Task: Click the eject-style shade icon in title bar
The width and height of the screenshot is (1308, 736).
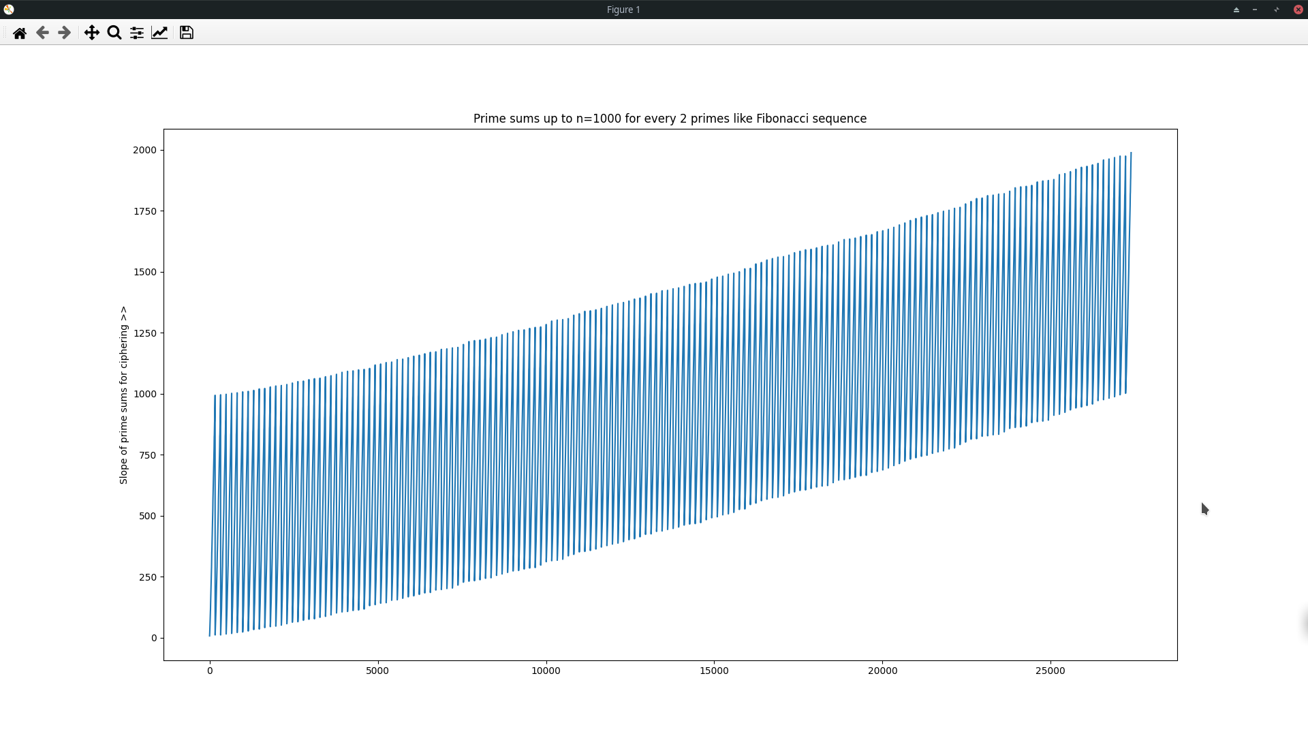Action: point(1236,10)
